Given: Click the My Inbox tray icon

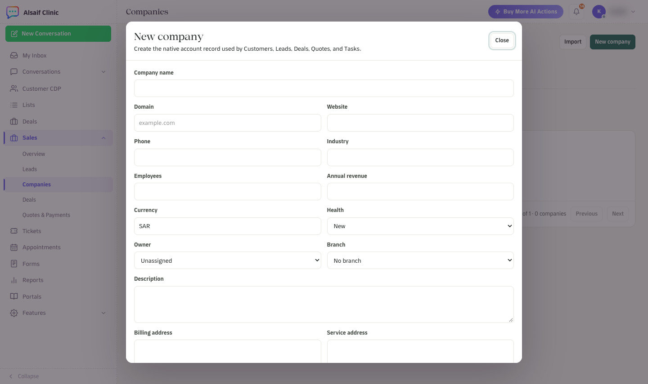Looking at the screenshot, I should click(14, 55).
